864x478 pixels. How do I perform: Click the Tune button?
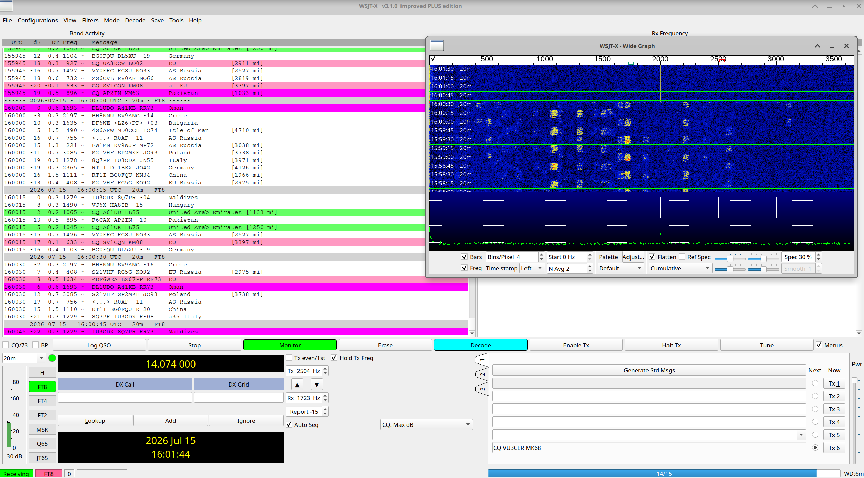[767, 345]
